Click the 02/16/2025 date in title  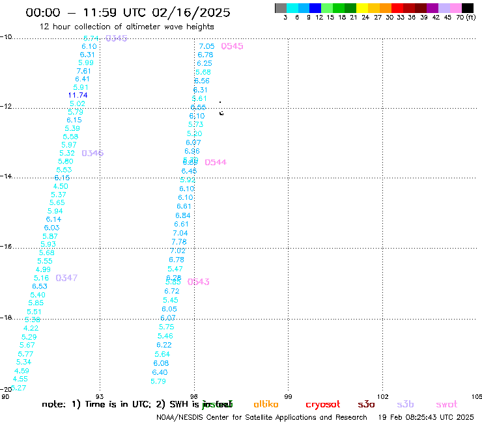(x=191, y=12)
